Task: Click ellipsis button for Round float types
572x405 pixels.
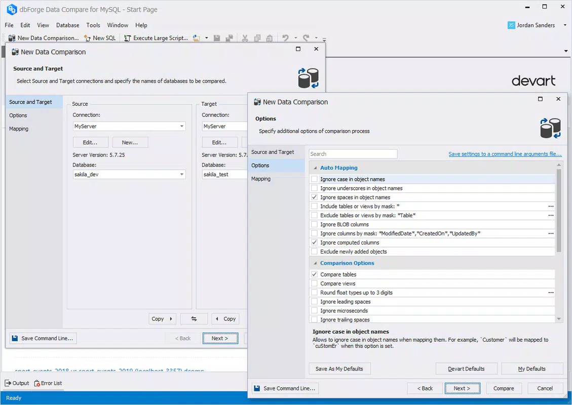Action: coord(551,292)
